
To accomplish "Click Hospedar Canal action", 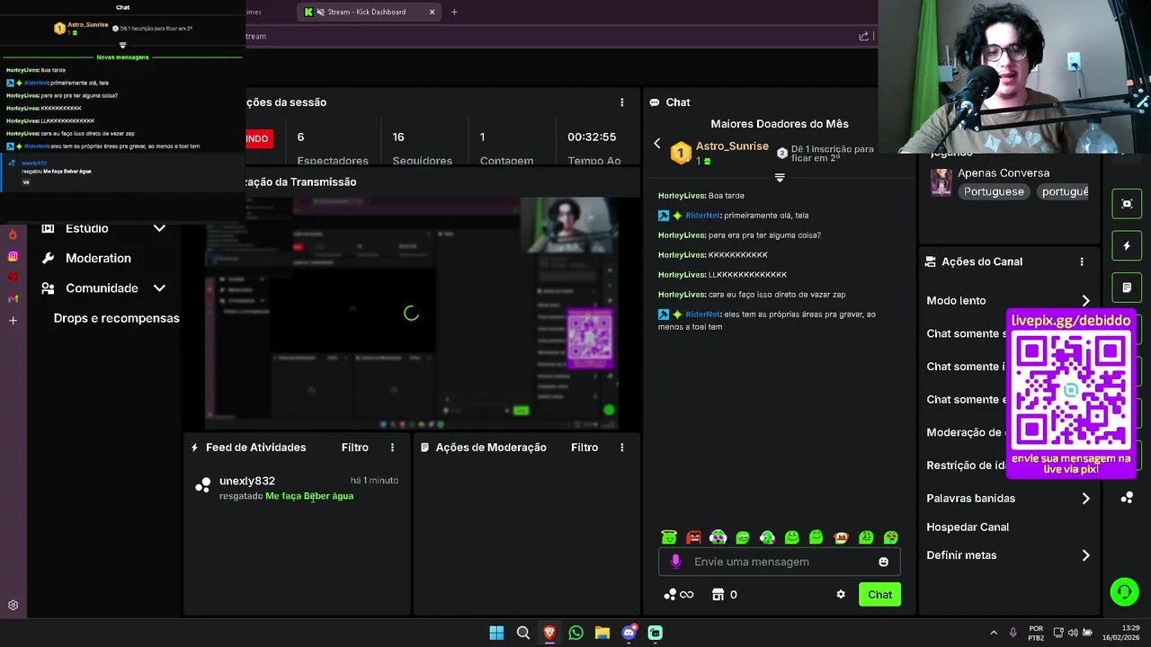I will [968, 527].
